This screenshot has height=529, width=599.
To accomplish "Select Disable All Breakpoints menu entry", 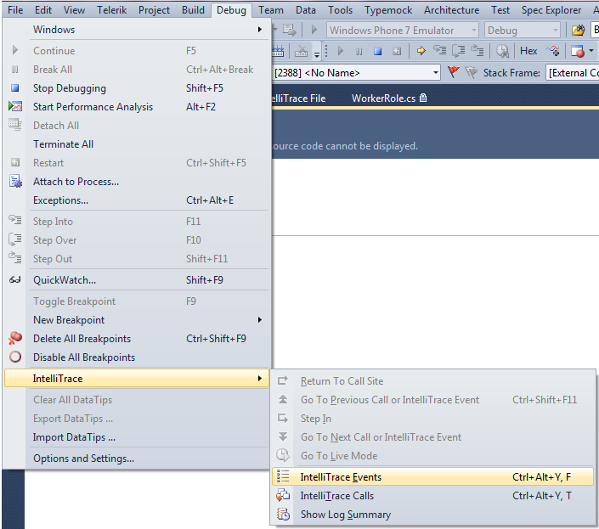I will (137, 357).
